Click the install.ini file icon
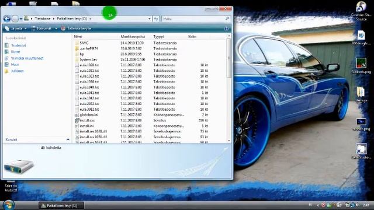374x210 pixels. pos(77,126)
